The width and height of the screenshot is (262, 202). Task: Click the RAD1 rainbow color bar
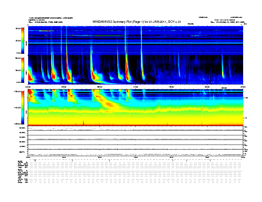coord(22,70)
